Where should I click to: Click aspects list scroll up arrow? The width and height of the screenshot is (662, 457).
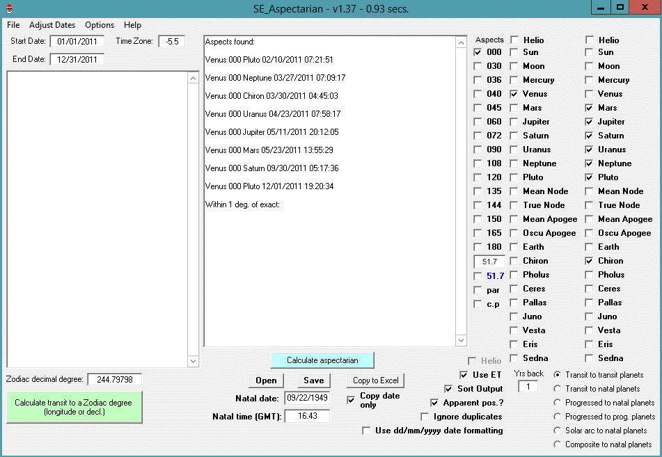point(461,42)
